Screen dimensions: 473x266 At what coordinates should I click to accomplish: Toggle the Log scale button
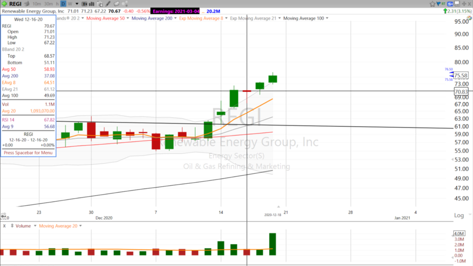pos(459,215)
